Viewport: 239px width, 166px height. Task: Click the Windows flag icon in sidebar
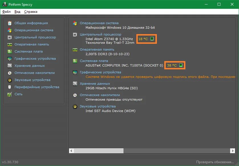pyautogui.click(x=10, y=30)
